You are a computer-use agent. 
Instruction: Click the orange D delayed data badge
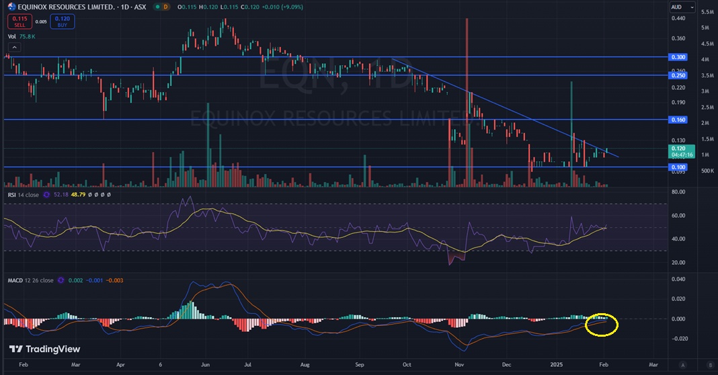pos(165,7)
